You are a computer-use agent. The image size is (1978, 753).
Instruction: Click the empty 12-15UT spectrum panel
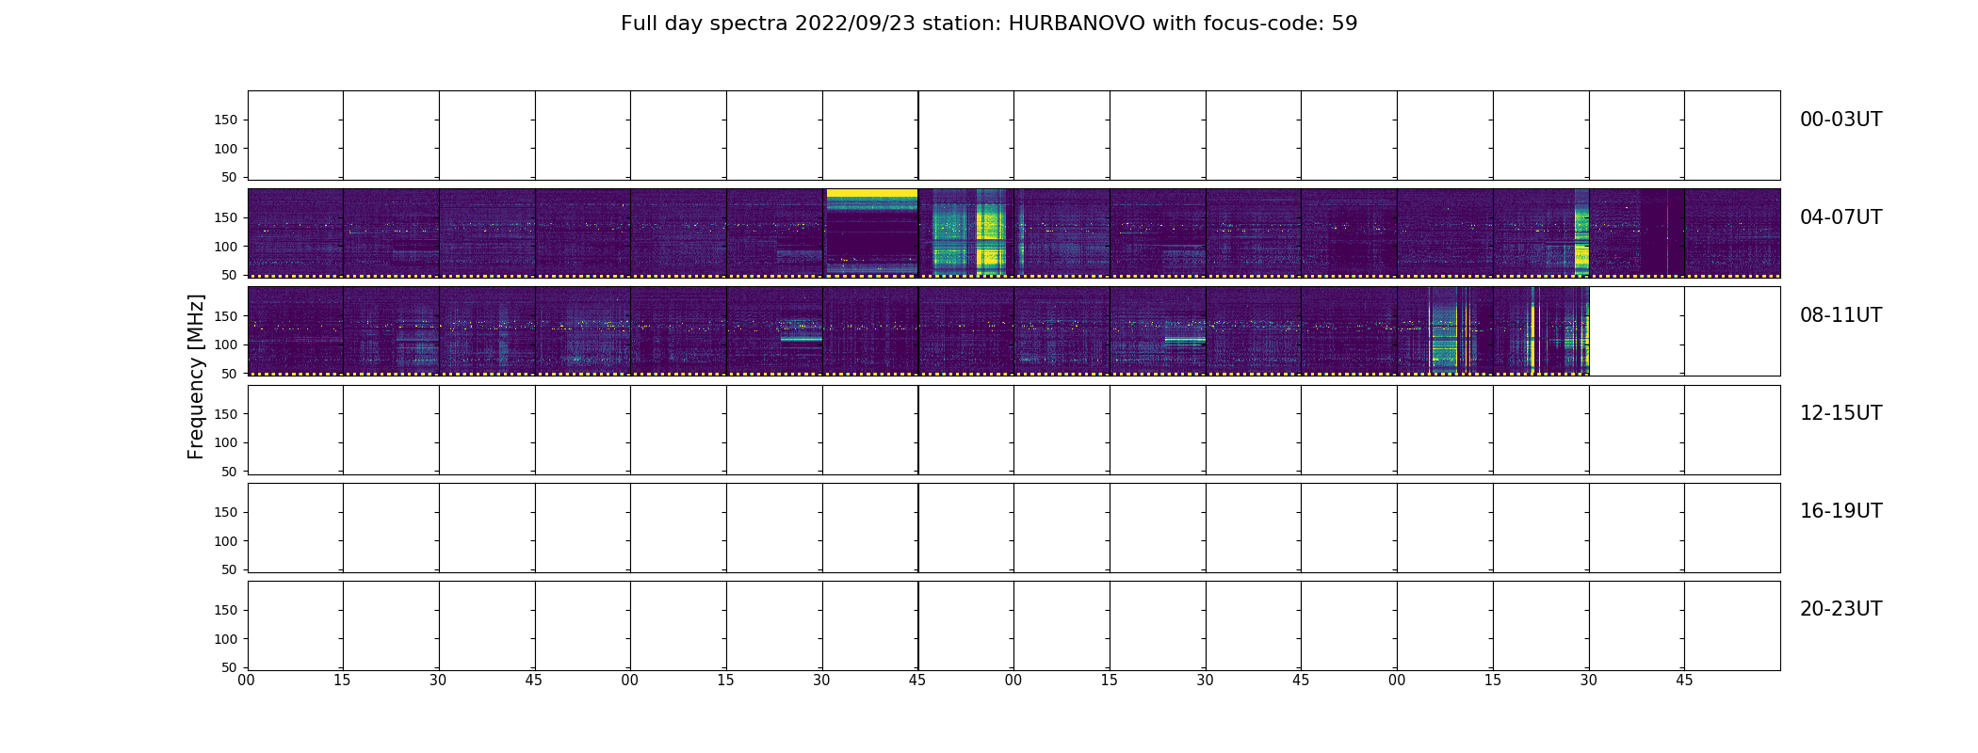pyautogui.click(x=1013, y=430)
